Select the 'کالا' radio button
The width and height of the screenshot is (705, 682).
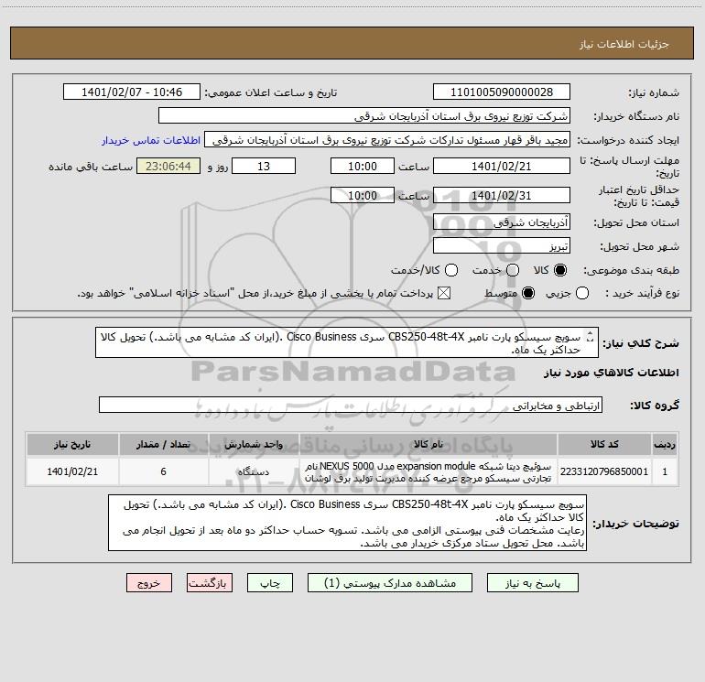pyautogui.click(x=560, y=270)
